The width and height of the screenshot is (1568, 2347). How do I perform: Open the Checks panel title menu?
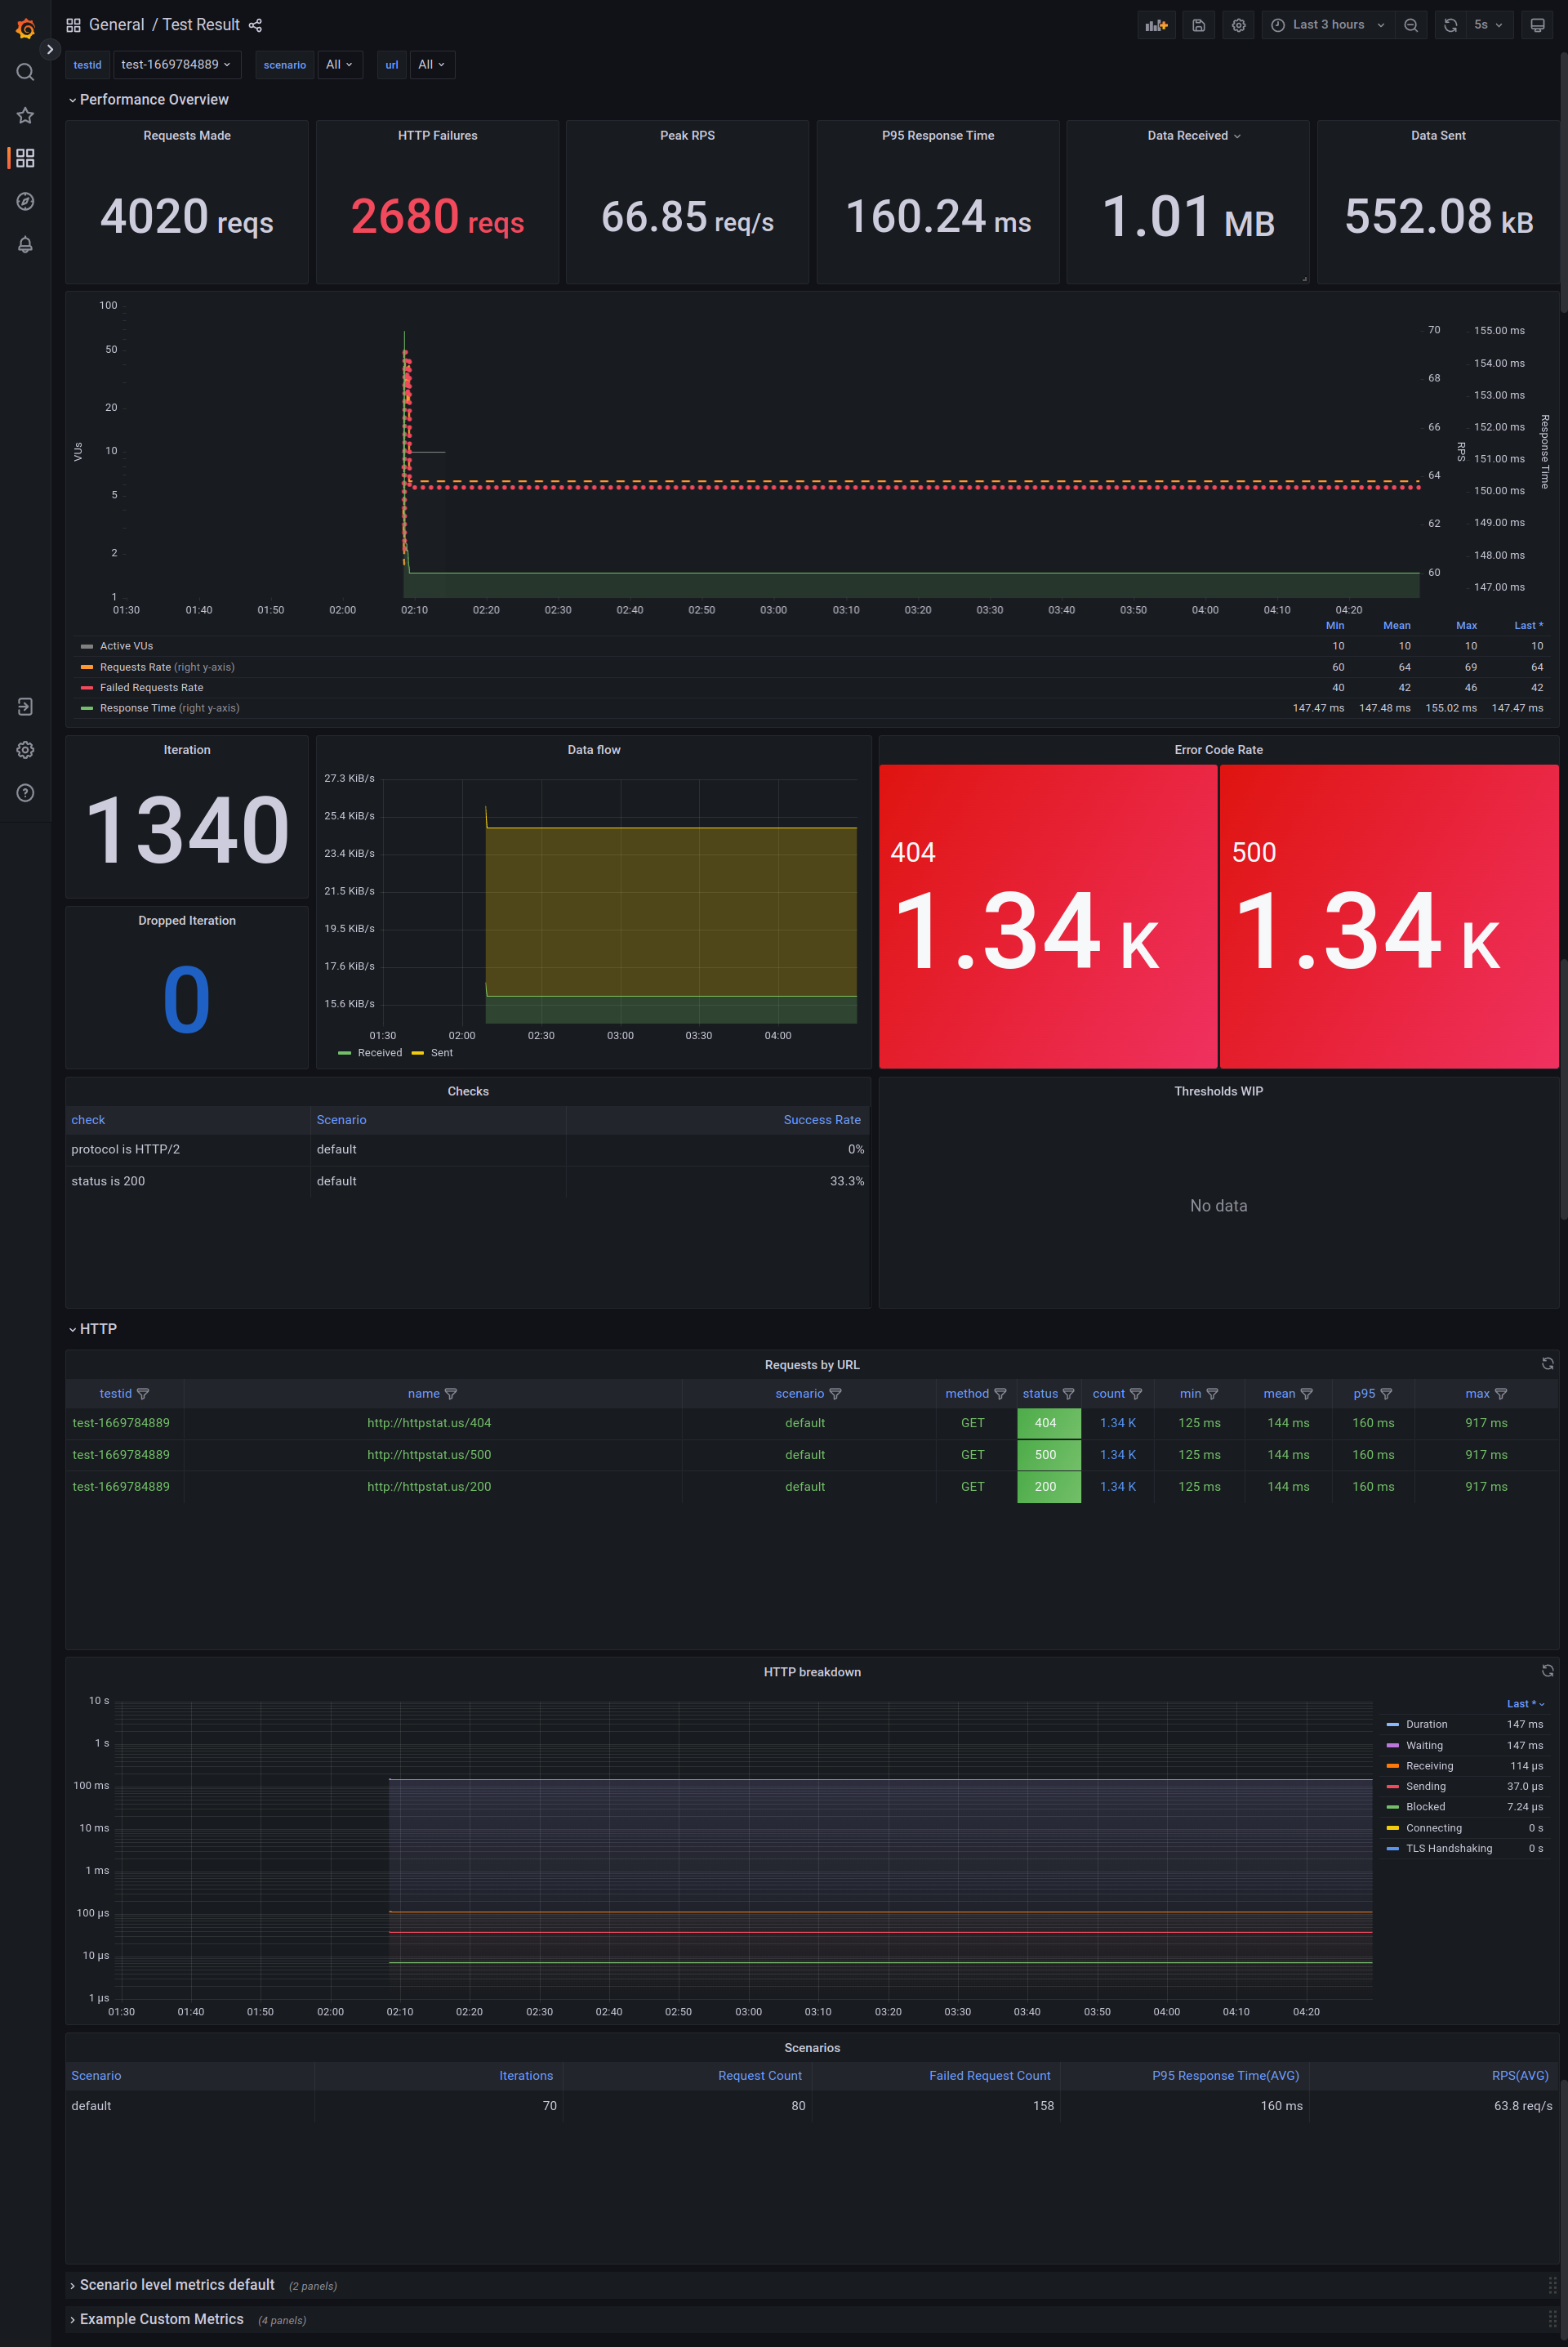click(x=468, y=1091)
